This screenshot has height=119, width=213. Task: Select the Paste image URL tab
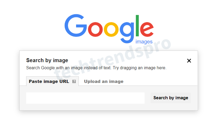(52, 81)
